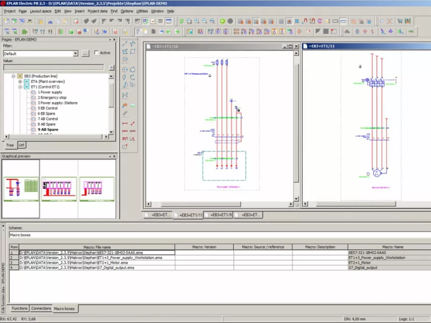Select the Macro boxes tab

coord(64,308)
